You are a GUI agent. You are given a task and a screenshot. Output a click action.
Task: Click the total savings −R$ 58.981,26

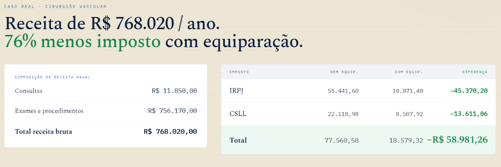tap(457, 140)
